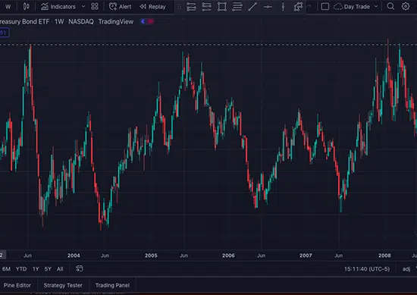The height and width of the screenshot is (295, 417).
Task: Click the Treasury Bond ETF symbol title
Action: (x=24, y=21)
